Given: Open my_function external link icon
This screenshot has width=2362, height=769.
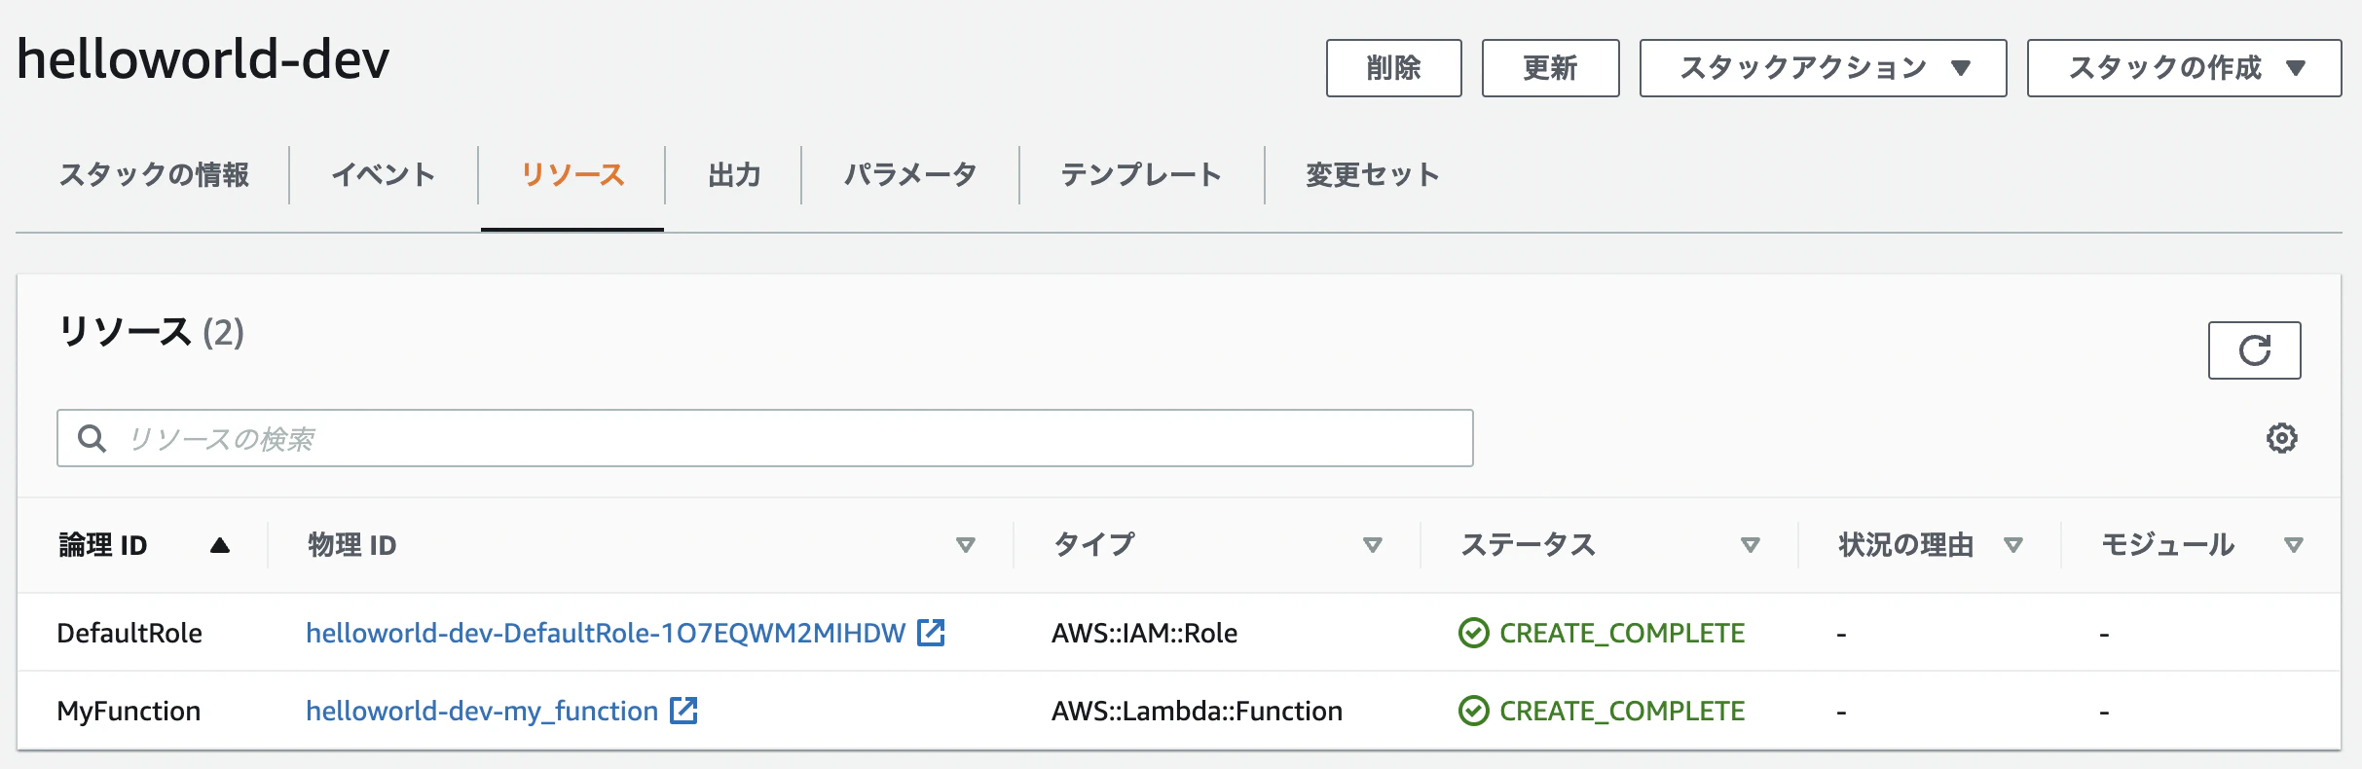Looking at the screenshot, I should click(683, 711).
